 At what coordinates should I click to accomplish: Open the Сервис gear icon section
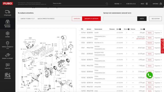[x=7, y=34]
